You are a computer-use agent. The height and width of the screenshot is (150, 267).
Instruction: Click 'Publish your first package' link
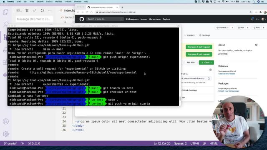point(229,91)
